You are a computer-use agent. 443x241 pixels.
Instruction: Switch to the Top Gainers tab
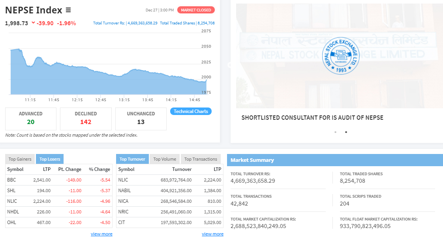[x=20, y=159]
